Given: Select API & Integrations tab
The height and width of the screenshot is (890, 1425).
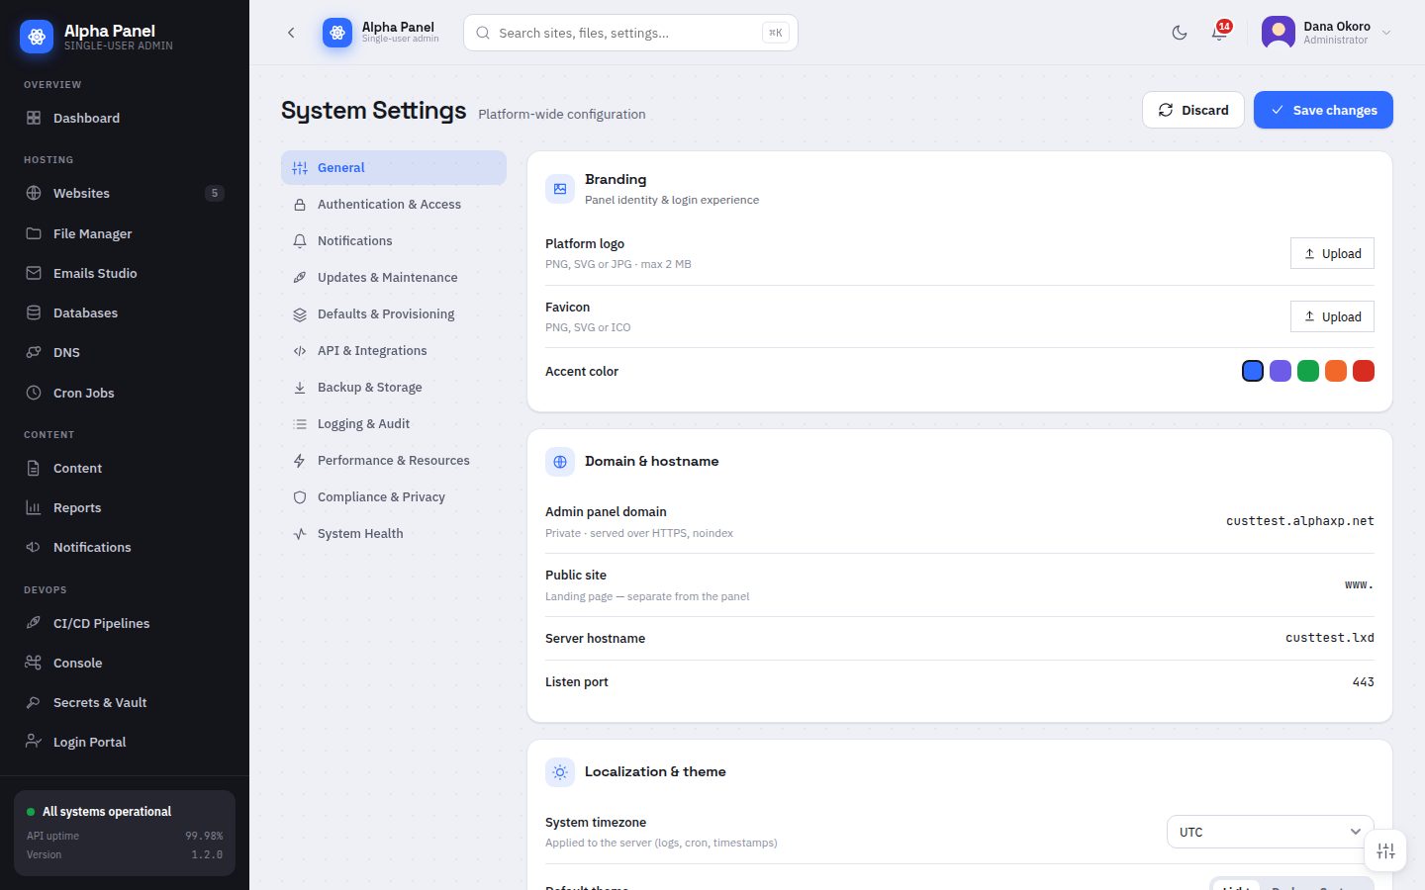Looking at the screenshot, I should click(x=394, y=351).
